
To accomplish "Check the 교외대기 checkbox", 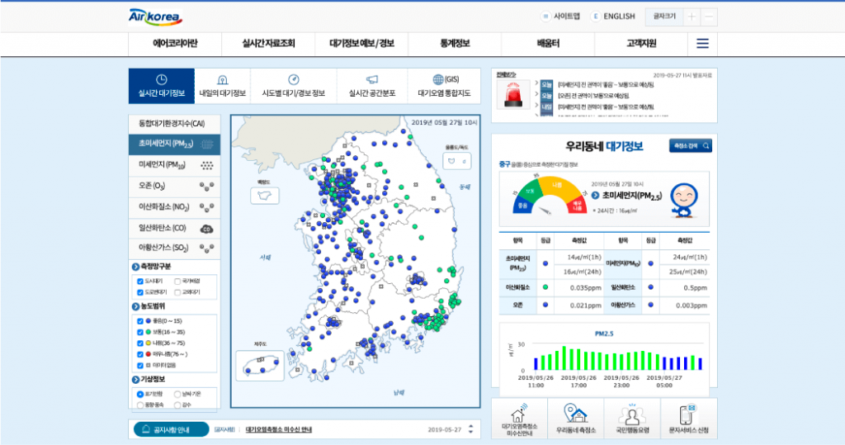I will [x=177, y=292].
